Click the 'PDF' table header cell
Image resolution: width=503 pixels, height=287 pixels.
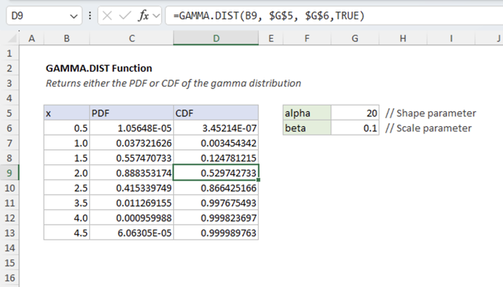click(131, 113)
